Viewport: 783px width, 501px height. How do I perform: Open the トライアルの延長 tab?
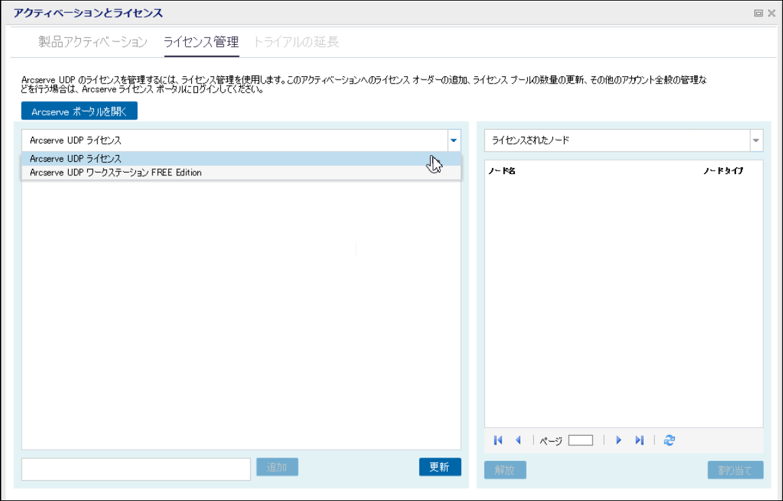click(x=296, y=42)
